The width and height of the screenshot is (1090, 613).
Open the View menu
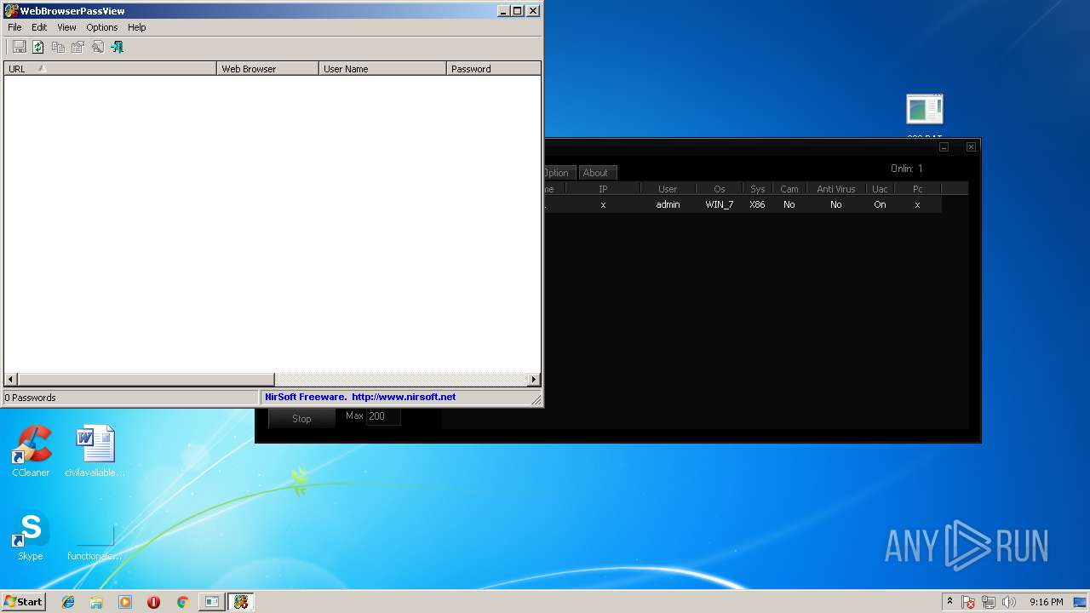click(x=66, y=27)
